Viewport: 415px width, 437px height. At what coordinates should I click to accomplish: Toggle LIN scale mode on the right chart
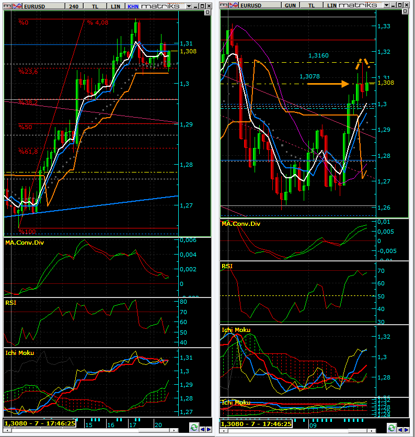coord(331,5)
